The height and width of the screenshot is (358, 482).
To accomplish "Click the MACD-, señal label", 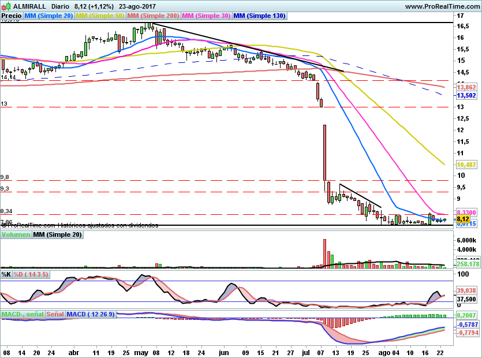I will point(21,314).
